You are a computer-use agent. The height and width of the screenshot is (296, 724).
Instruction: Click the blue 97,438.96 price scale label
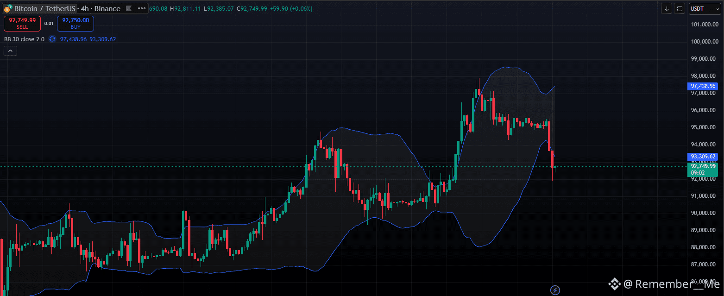tap(703, 86)
